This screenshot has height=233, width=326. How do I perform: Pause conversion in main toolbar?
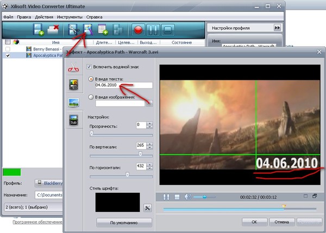pyautogui.click(x=153, y=30)
